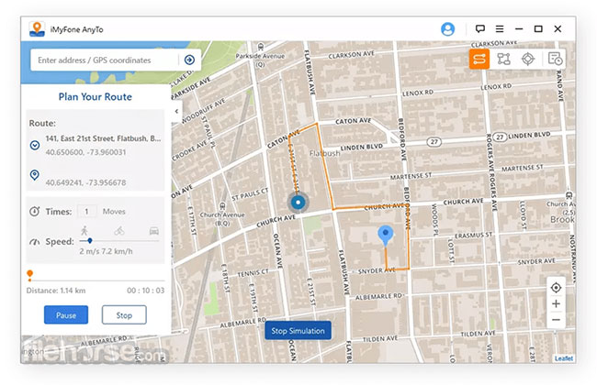Screen dimensions: 597x385
Task: Click the Distance: 1.14 km readout
Action: coord(56,291)
